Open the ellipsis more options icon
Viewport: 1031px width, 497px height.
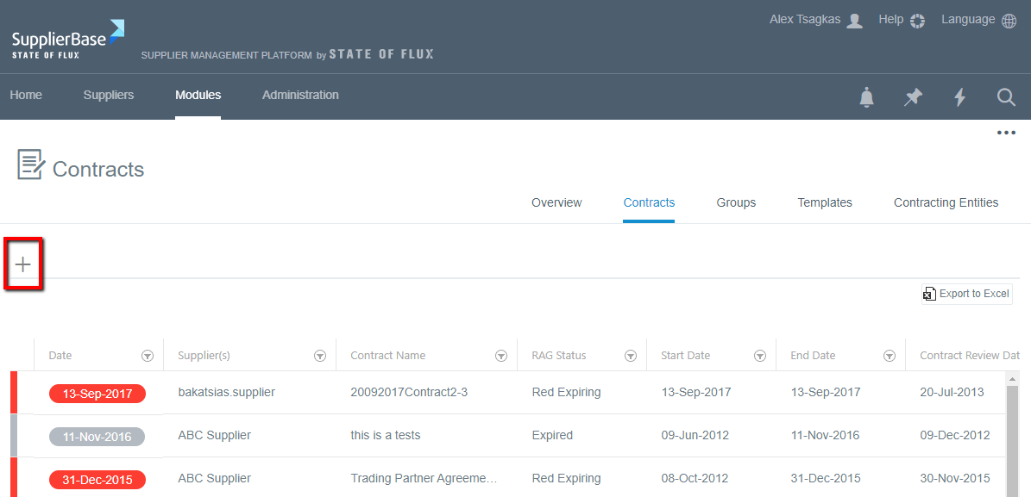[1006, 133]
